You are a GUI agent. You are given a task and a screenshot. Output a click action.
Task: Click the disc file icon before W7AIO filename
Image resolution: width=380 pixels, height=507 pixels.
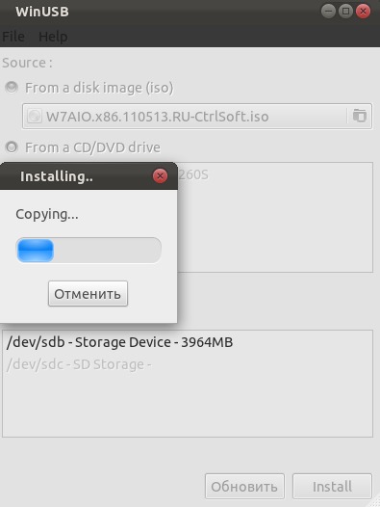(x=35, y=116)
